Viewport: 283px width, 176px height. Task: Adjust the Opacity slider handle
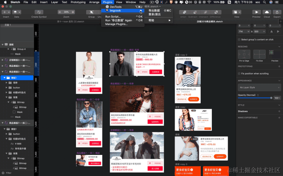pyautogui.click(x=271, y=98)
